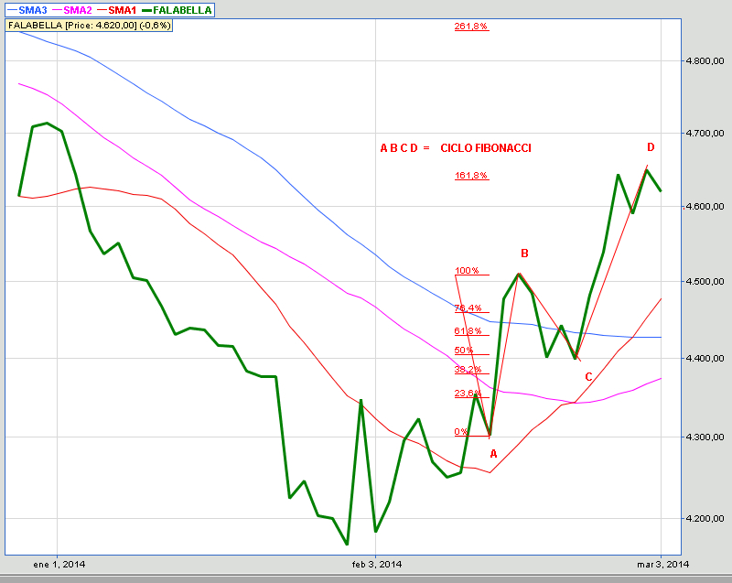This screenshot has height=583, width=732.
Task: Click the 61,8% Fibonacci level label
Action: [468, 330]
